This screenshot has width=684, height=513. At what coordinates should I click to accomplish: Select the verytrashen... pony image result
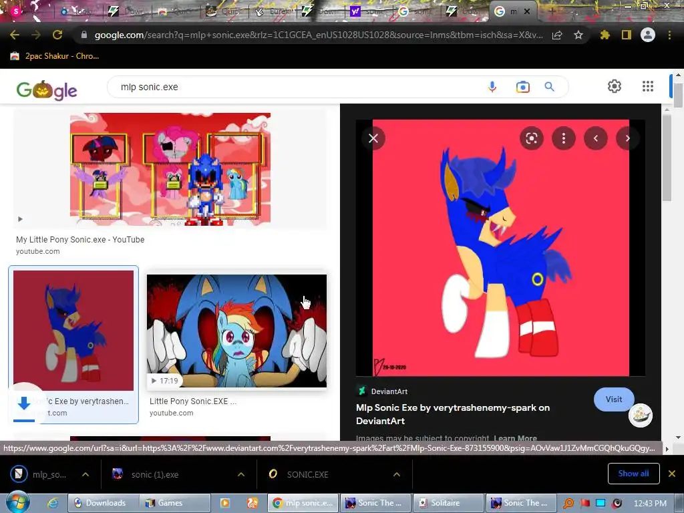tap(73, 330)
